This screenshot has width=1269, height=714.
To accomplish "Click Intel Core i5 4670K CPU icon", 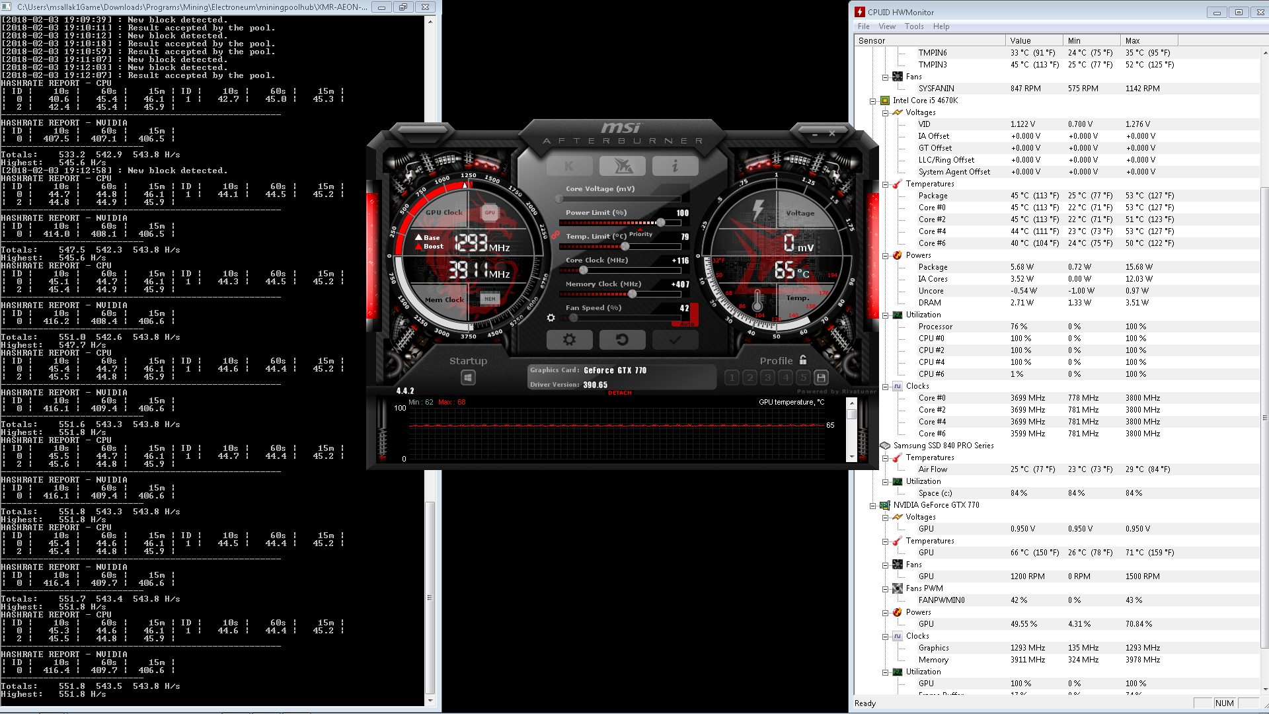I will pyautogui.click(x=885, y=100).
